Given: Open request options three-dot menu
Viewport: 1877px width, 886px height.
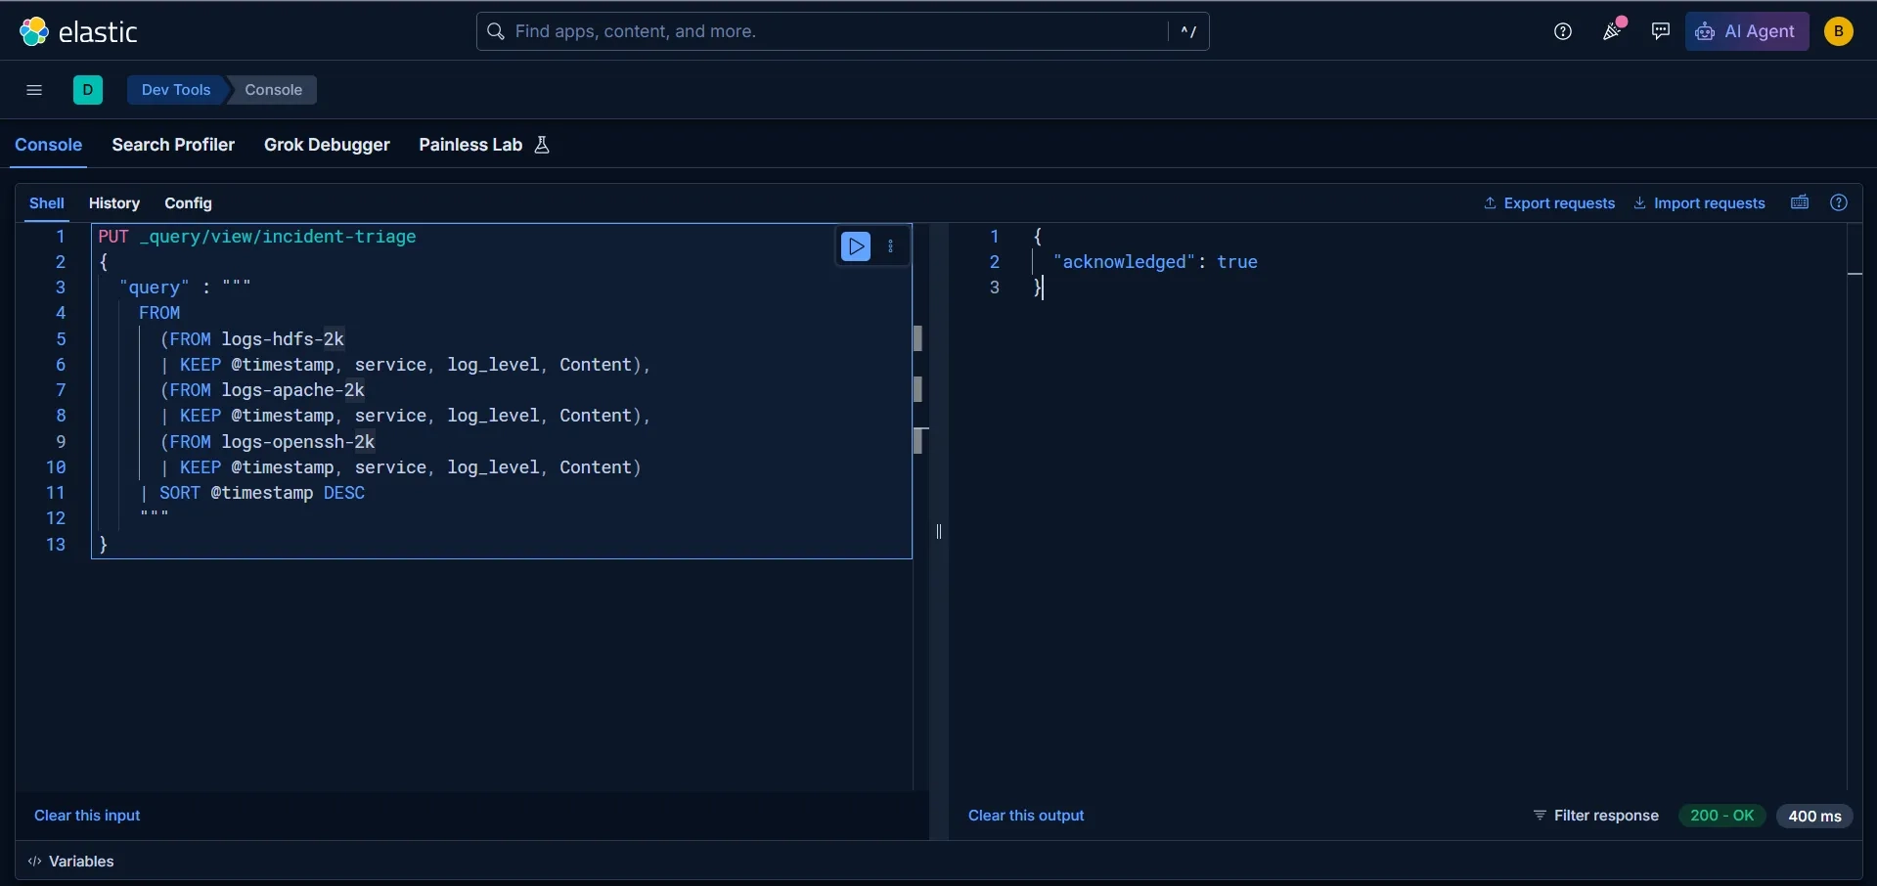Looking at the screenshot, I should point(891,246).
